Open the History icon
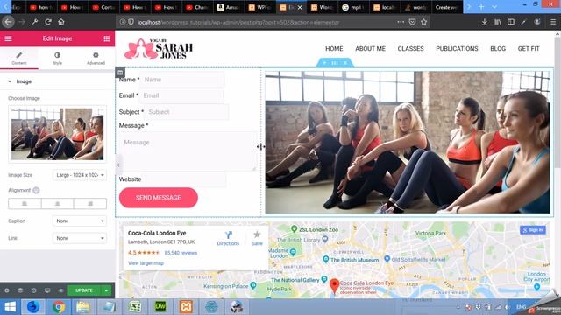The image size is (561, 315). [33, 290]
